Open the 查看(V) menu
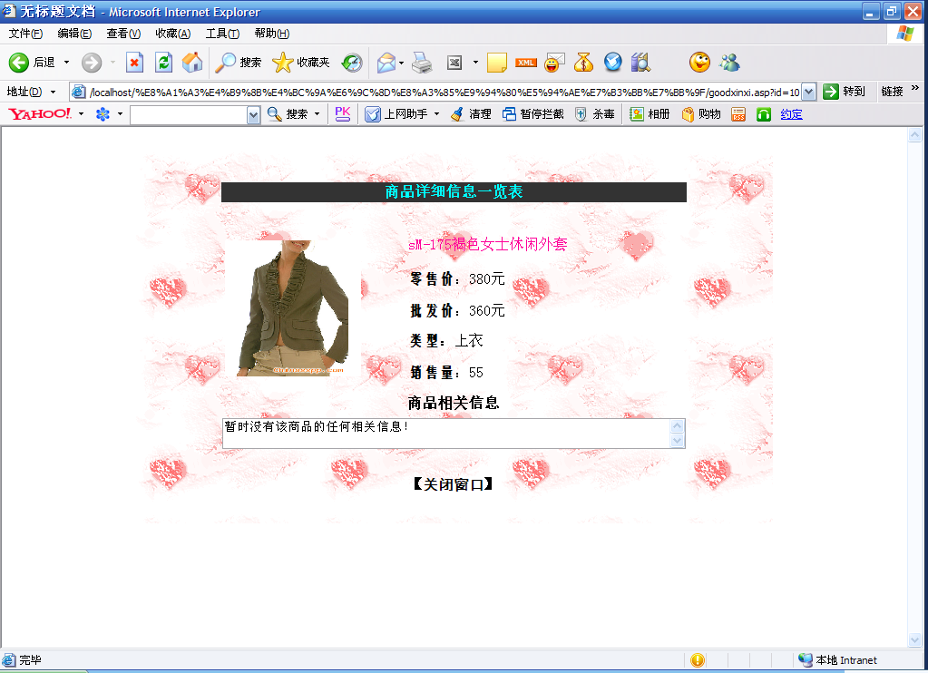This screenshot has width=928, height=673. 123,34
